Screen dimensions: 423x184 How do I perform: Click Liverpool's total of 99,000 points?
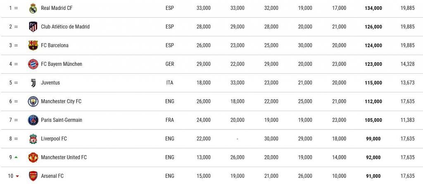pos(373,139)
